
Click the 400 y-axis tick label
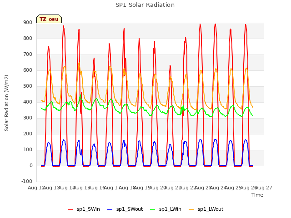[28, 102]
